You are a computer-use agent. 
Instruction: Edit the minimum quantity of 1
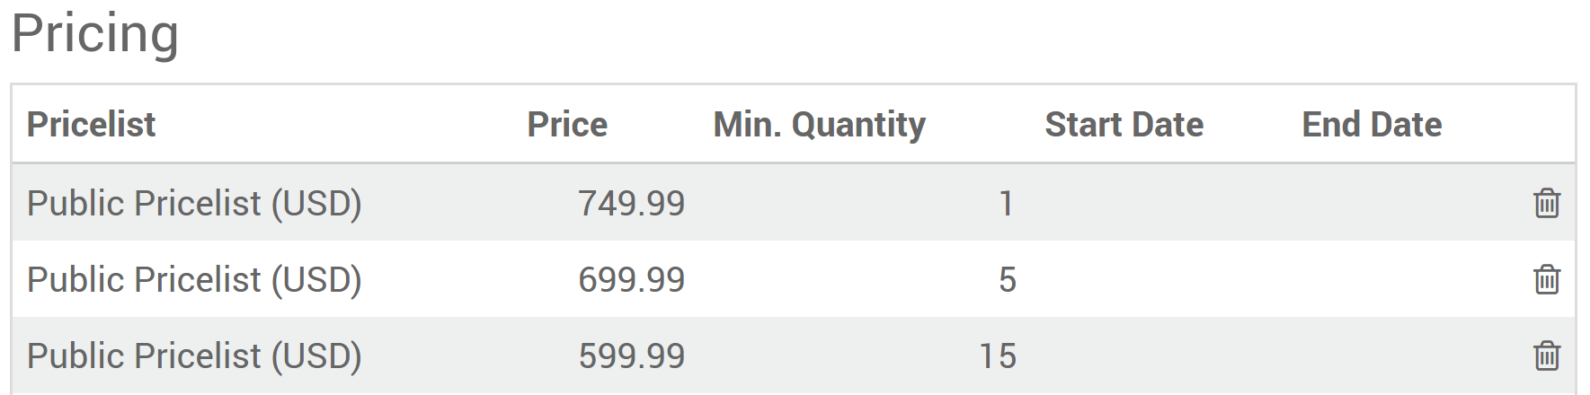1006,203
